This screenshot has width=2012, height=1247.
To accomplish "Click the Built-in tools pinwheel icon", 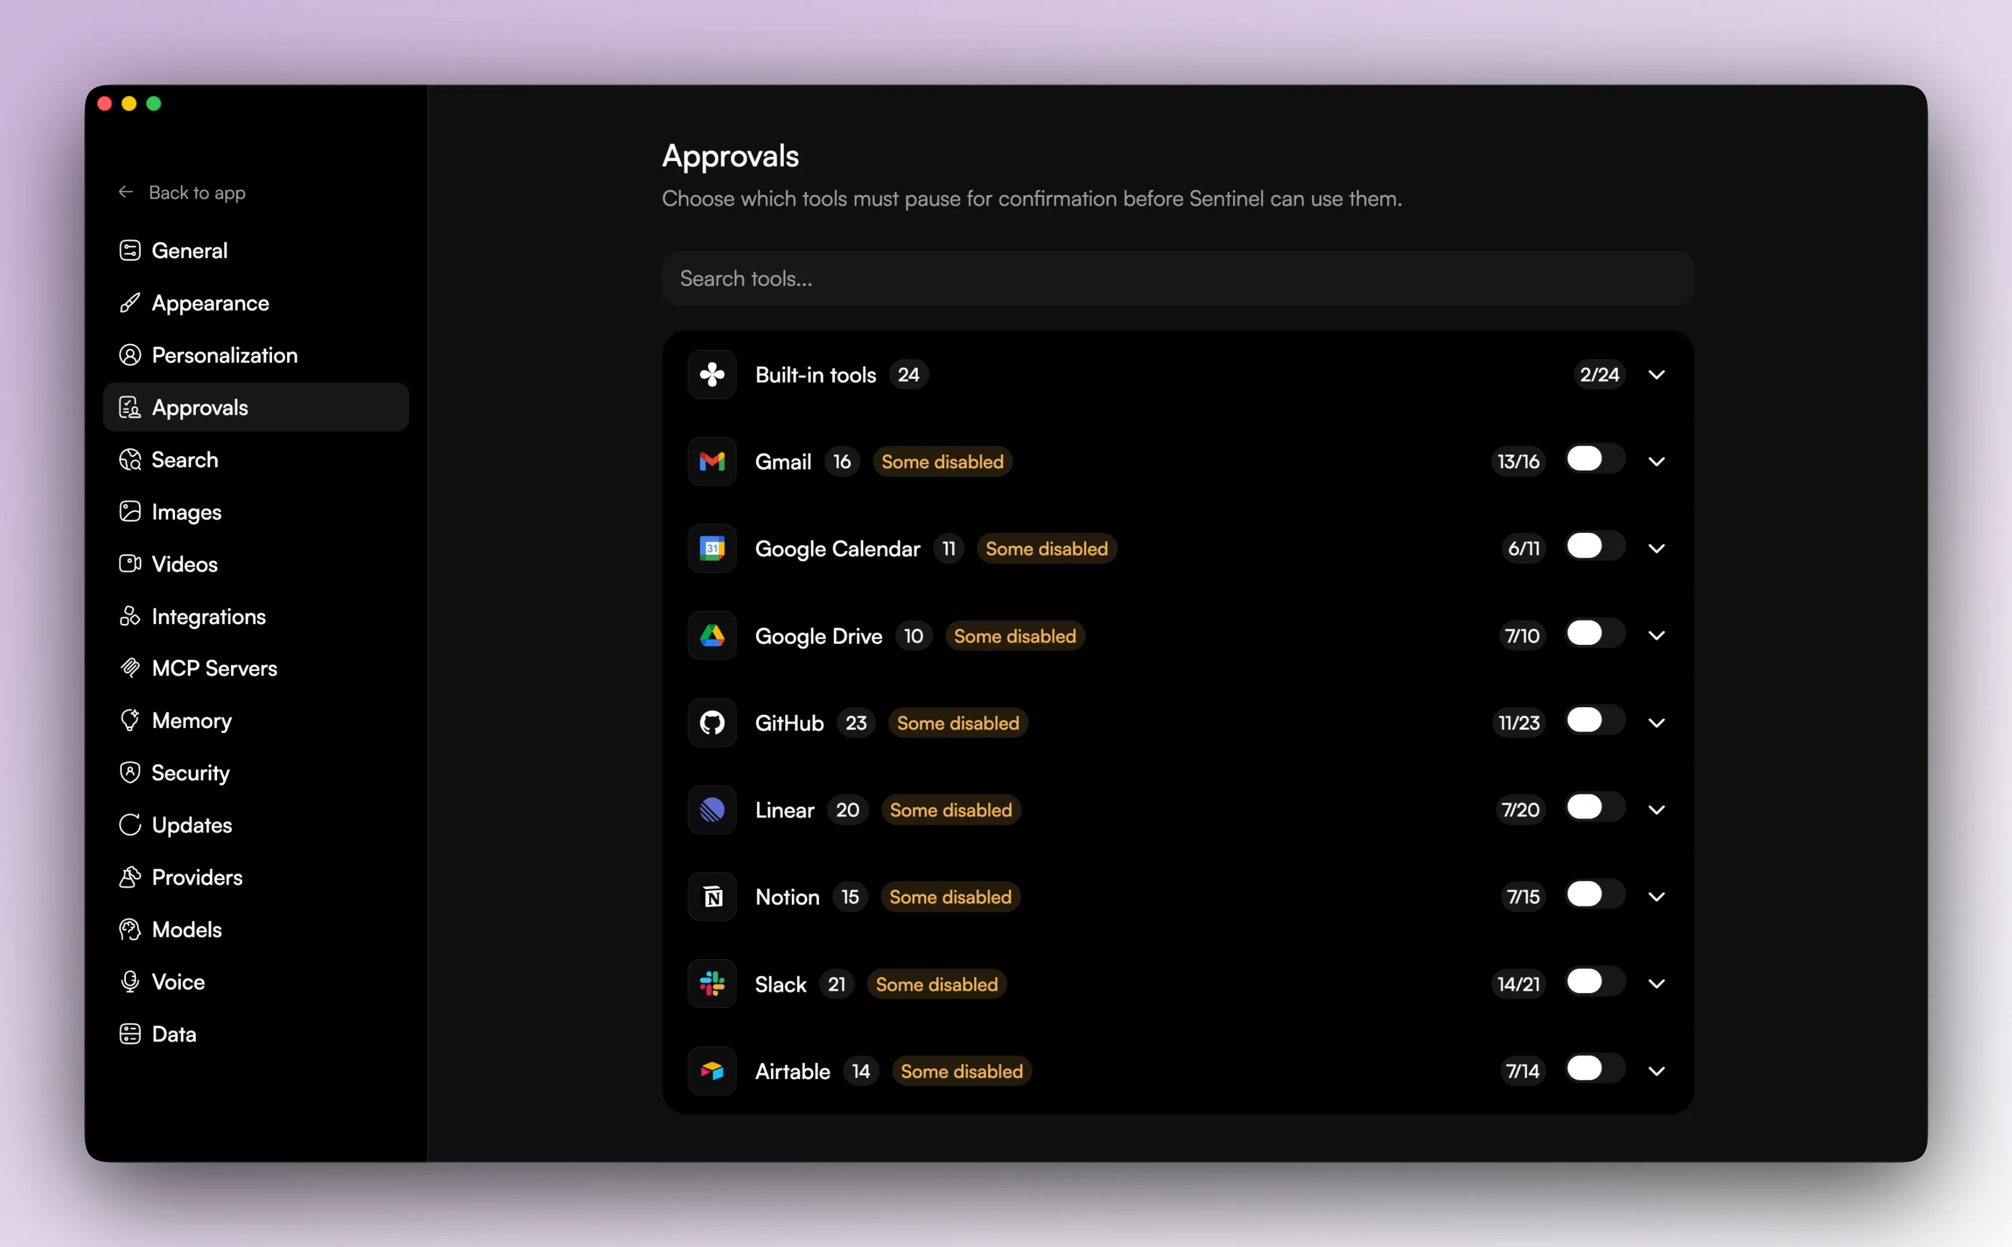I will 712,375.
